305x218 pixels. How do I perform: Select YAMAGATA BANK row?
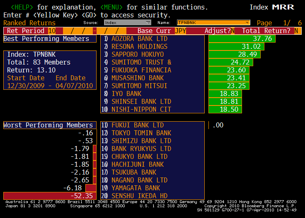(152, 188)
